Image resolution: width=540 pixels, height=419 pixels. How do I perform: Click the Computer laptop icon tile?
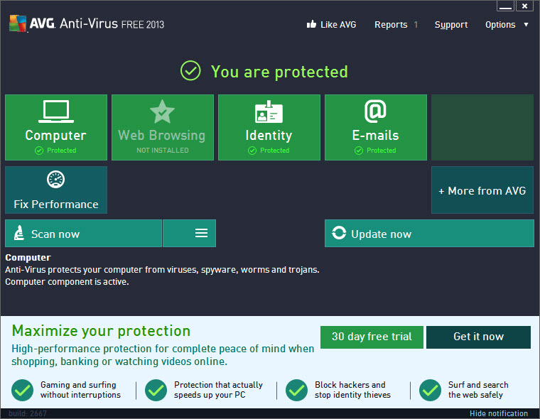(55, 111)
